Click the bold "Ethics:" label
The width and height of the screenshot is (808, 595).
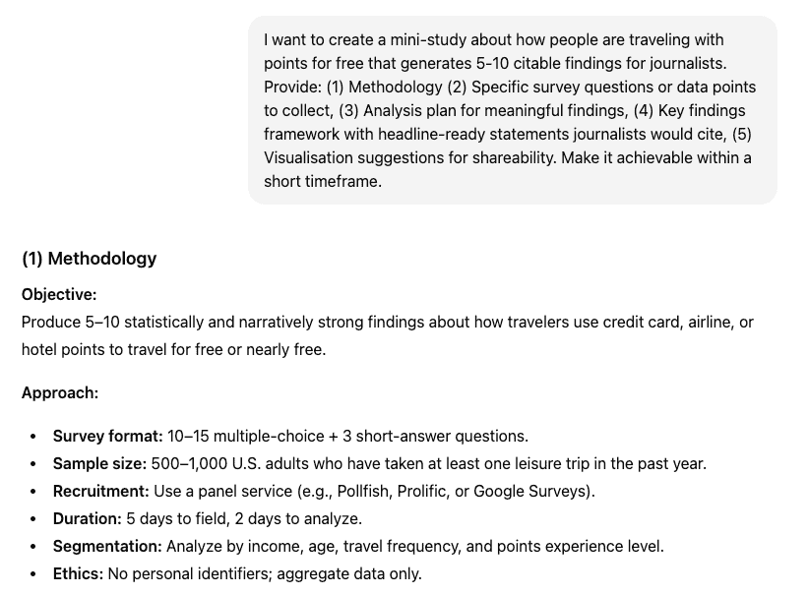pyautogui.click(x=78, y=573)
